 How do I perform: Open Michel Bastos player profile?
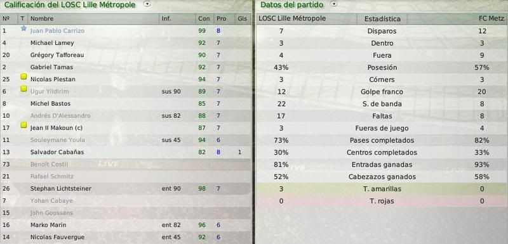pyautogui.click(x=50, y=103)
